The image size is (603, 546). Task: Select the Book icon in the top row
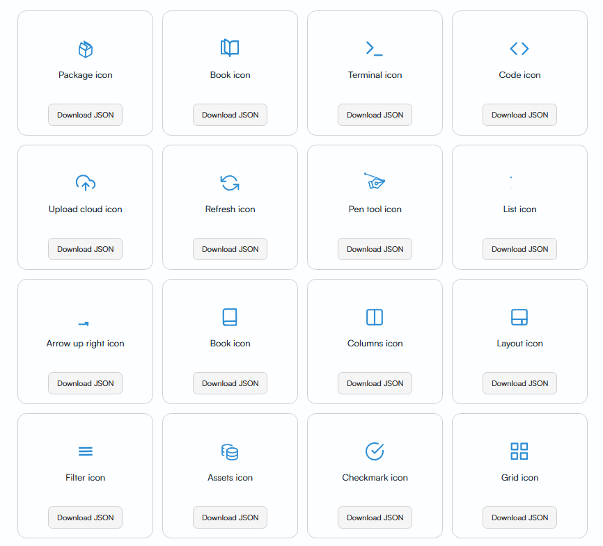(x=230, y=49)
